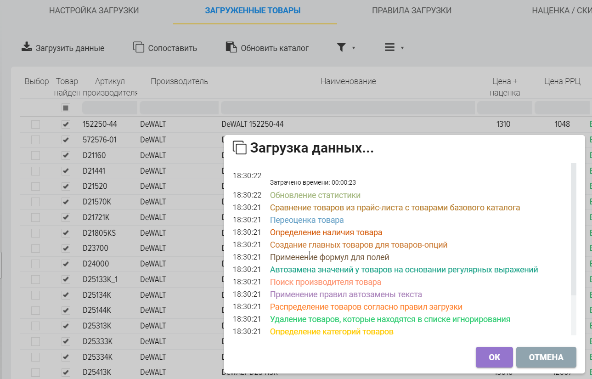
Task: Sort by Производитель column header
Action: [x=179, y=81]
